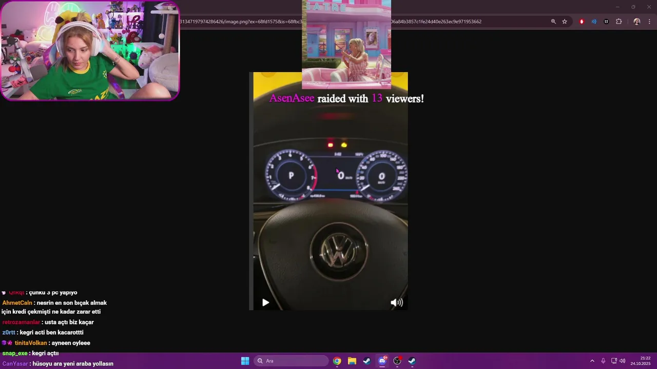Click the microphone icon in system tray

pyautogui.click(x=603, y=361)
